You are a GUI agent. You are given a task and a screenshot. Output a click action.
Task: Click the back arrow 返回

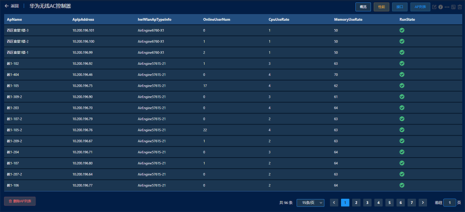point(12,6)
